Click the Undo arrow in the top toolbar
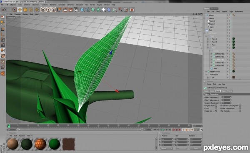Viewport: 250px width, 153px height. coord(4,10)
